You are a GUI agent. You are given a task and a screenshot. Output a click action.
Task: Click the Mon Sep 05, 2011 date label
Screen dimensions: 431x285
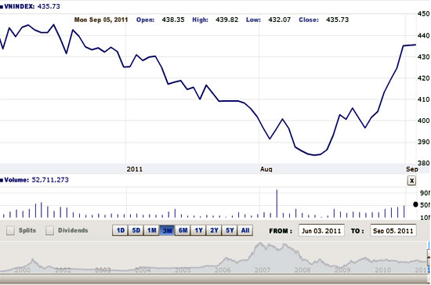[101, 20]
